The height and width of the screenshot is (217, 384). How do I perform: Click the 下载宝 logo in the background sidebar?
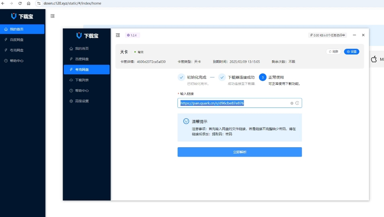pyautogui.click(x=22, y=17)
